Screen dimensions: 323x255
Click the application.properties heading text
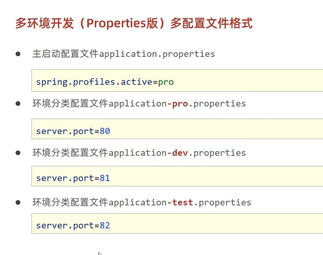click(157, 54)
